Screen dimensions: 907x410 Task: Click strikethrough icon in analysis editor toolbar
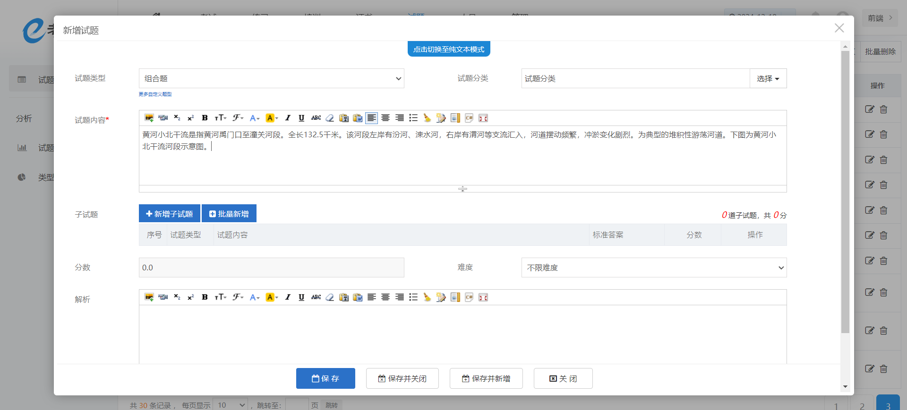coord(316,297)
